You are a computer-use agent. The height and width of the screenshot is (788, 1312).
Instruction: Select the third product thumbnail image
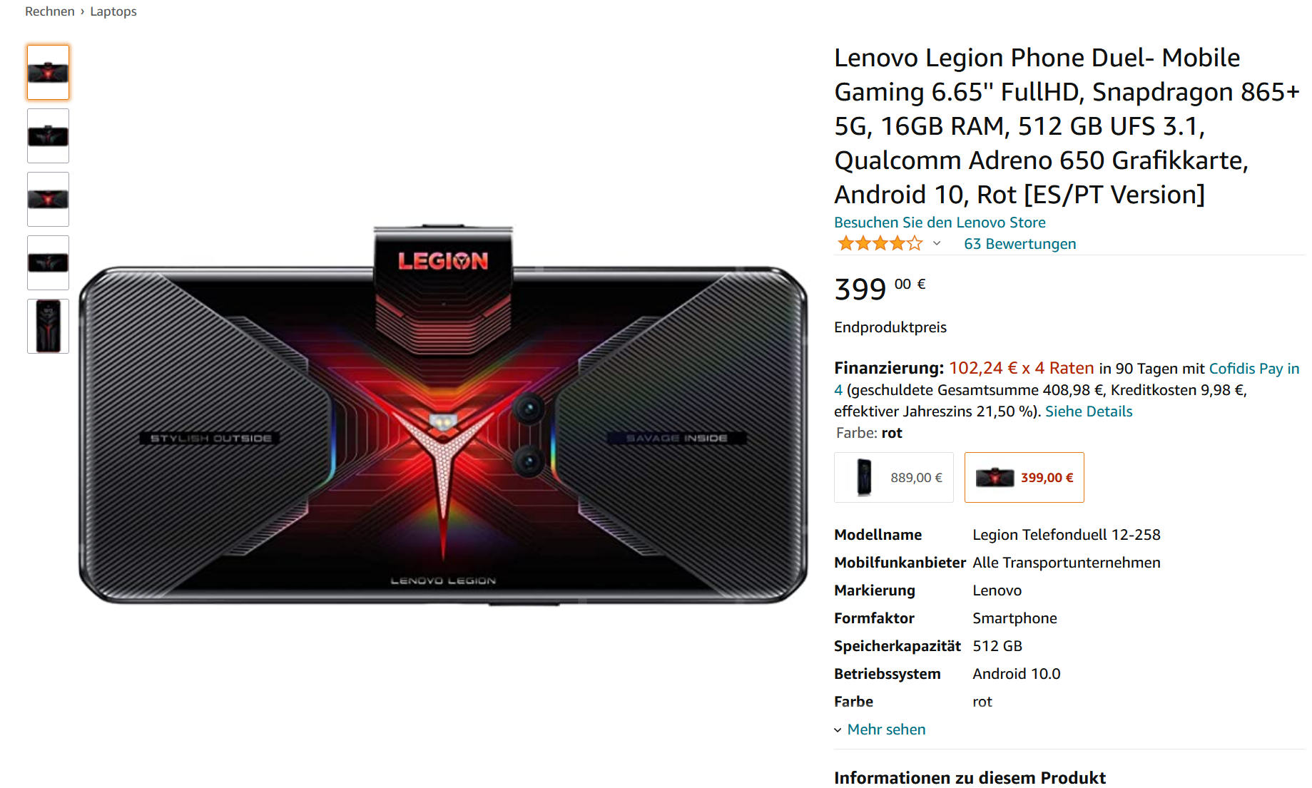click(x=48, y=199)
